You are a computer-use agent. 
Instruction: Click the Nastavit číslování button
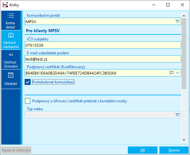16,150
